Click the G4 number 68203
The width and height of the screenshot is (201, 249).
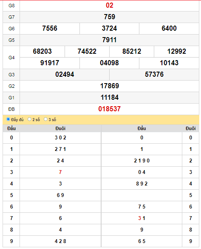click(42, 51)
